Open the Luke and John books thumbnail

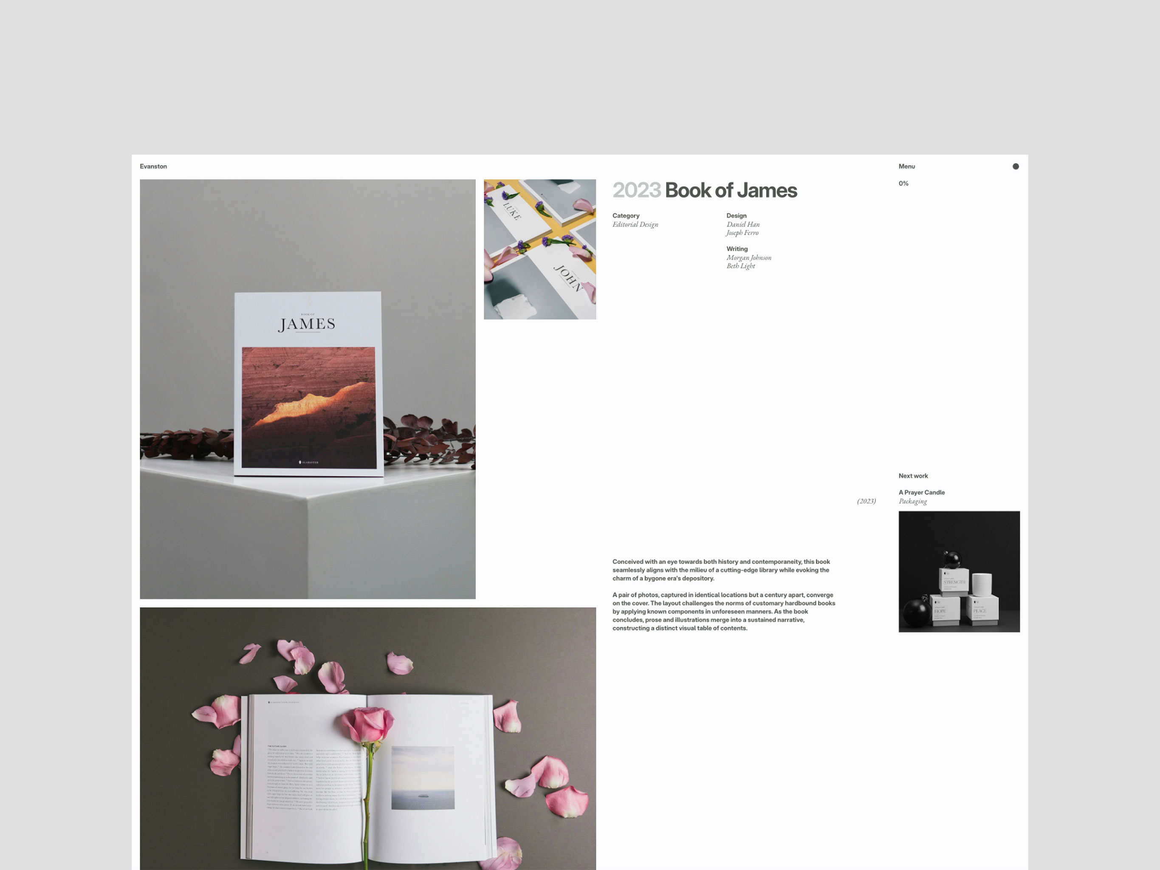click(539, 249)
